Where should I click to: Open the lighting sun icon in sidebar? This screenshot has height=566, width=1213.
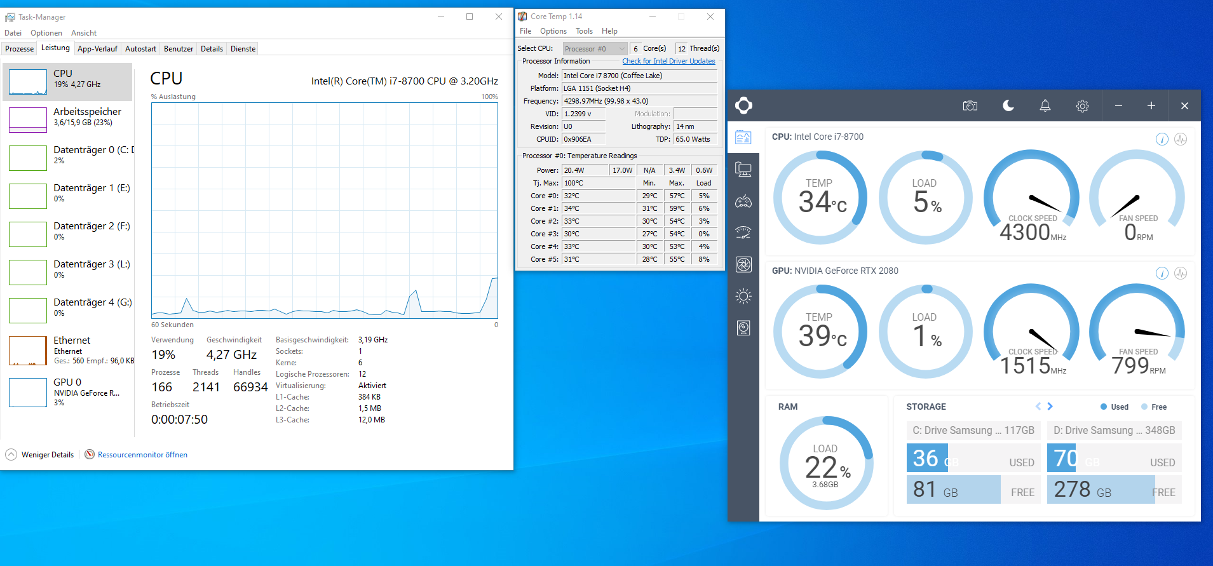point(743,296)
